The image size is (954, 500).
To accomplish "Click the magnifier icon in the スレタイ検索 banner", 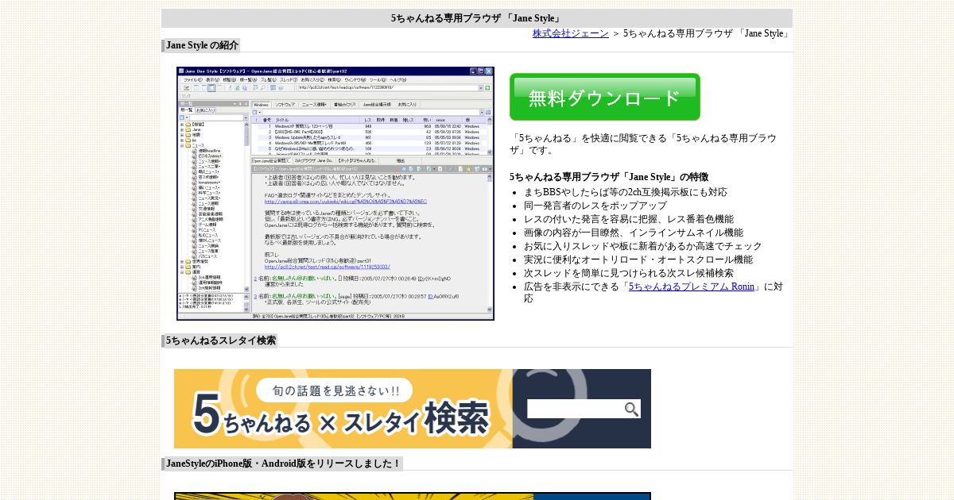I will [631, 410].
